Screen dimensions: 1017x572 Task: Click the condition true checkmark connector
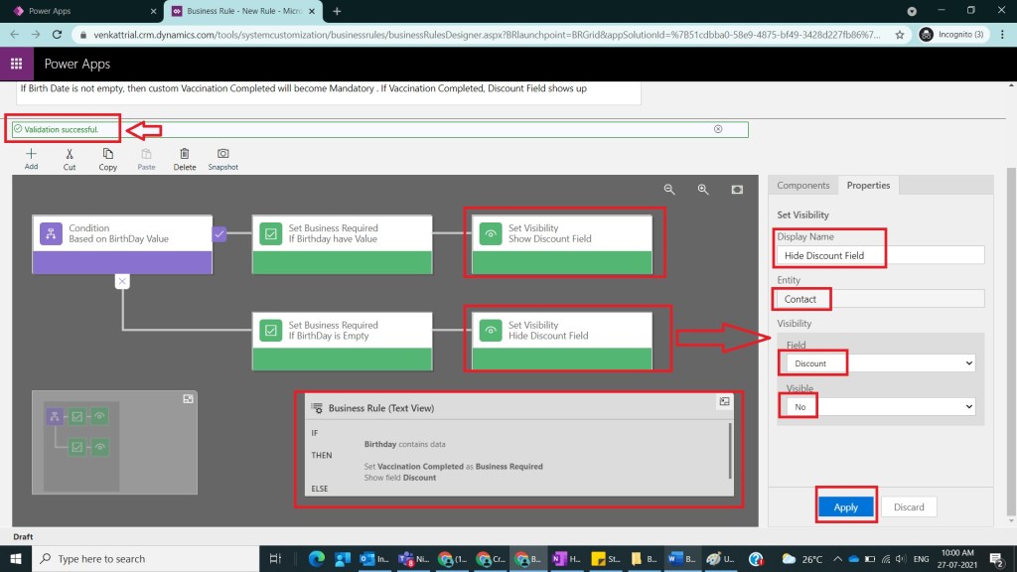click(x=220, y=234)
